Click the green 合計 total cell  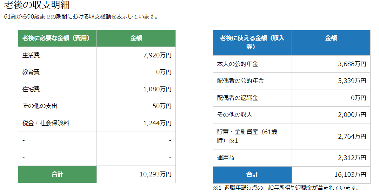(x=57, y=174)
